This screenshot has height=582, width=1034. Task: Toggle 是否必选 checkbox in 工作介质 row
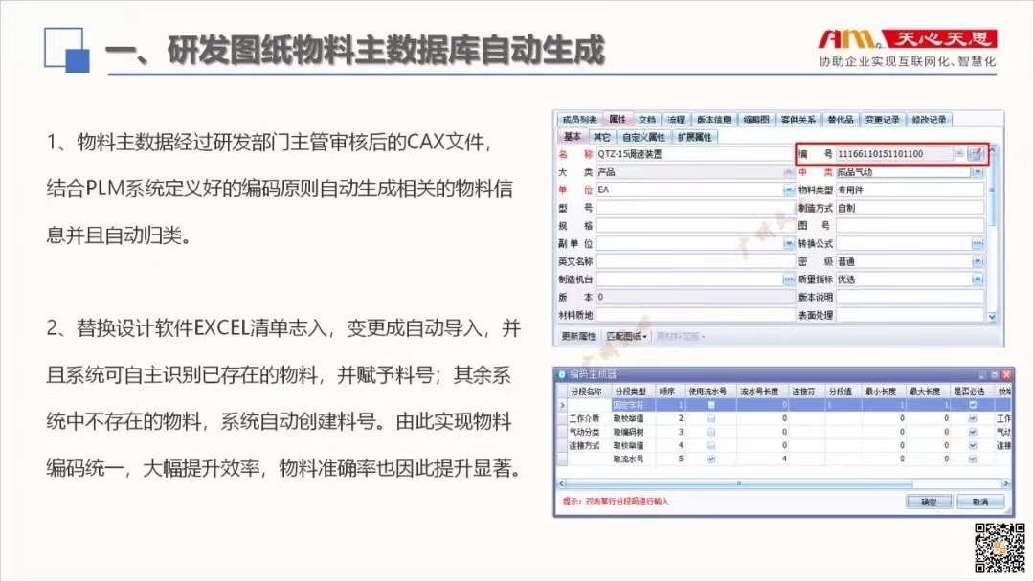[973, 418]
